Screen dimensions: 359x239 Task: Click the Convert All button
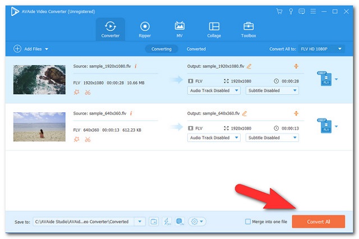coord(319,222)
